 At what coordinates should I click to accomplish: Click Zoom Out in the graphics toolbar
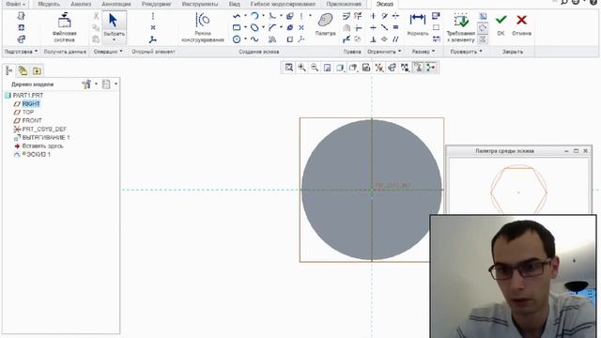tap(315, 68)
